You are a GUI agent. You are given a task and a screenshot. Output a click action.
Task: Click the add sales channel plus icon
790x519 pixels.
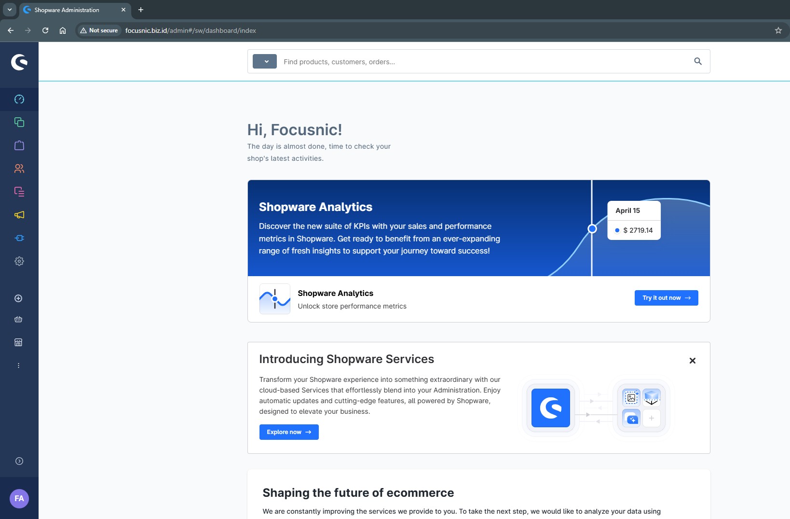(x=18, y=298)
